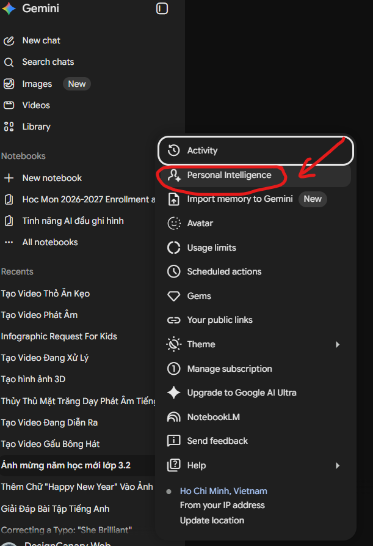
Task: Open the Tạo Video Thỏ Ăn Kẹo chat
Action: point(46,293)
